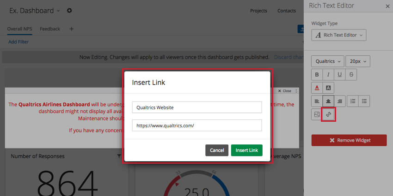Center align the text

point(328,101)
